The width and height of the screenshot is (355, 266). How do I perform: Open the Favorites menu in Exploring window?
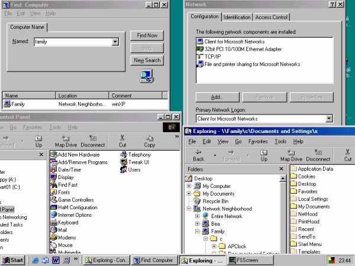(x=258, y=142)
